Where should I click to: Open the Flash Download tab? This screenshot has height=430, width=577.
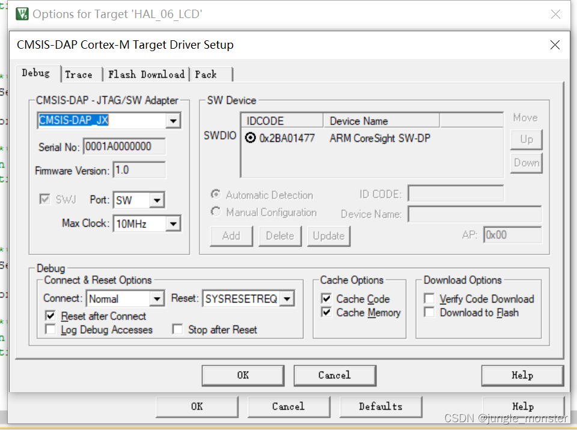point(146,74)
